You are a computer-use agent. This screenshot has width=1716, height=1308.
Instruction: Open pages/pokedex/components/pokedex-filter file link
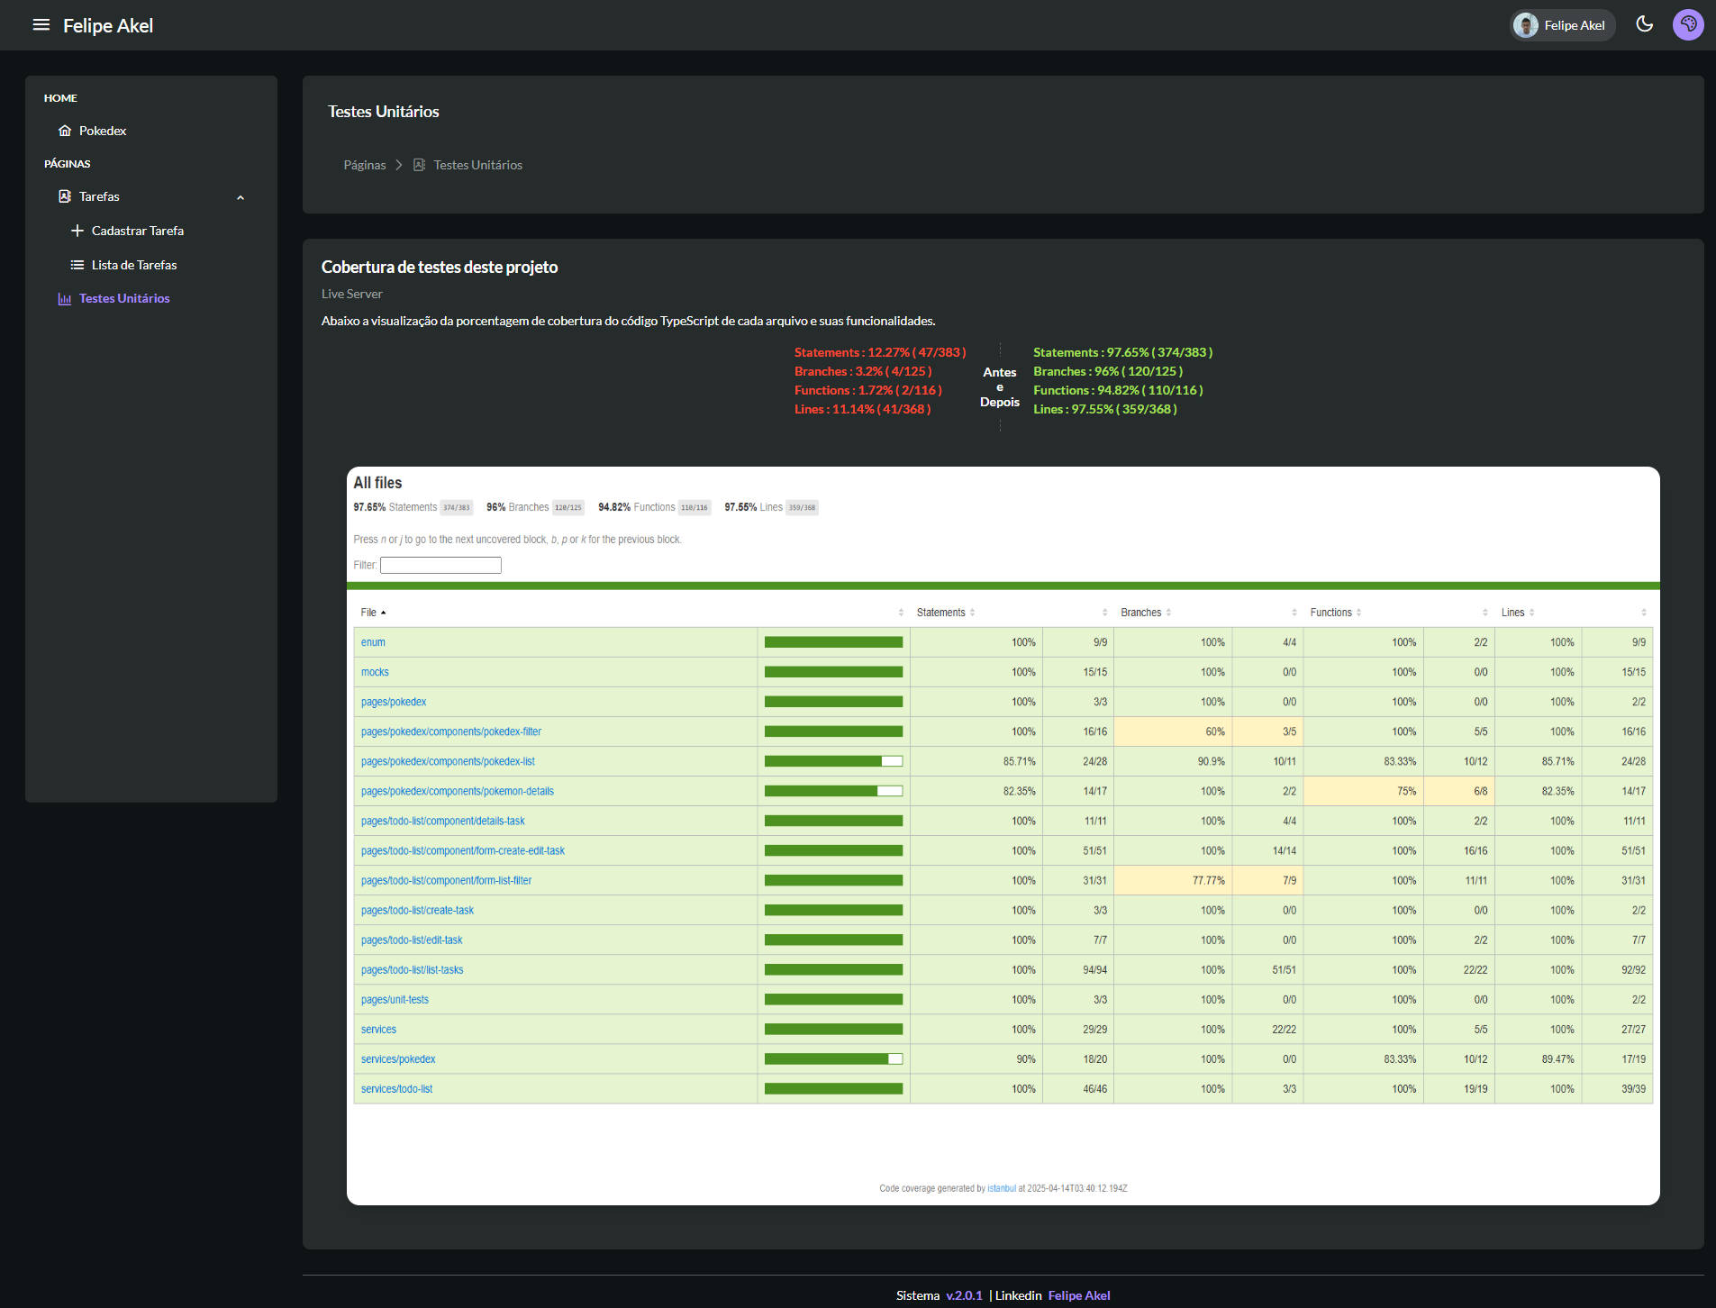pos(450,731)
